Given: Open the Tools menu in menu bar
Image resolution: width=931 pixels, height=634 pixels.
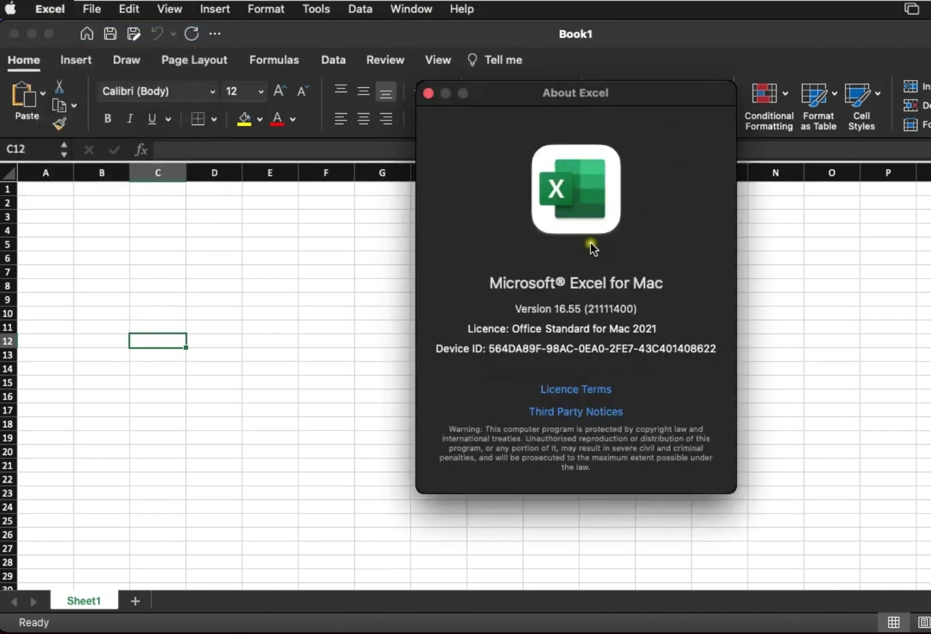Looking at the screenshot, I should (x=316, y=9).
